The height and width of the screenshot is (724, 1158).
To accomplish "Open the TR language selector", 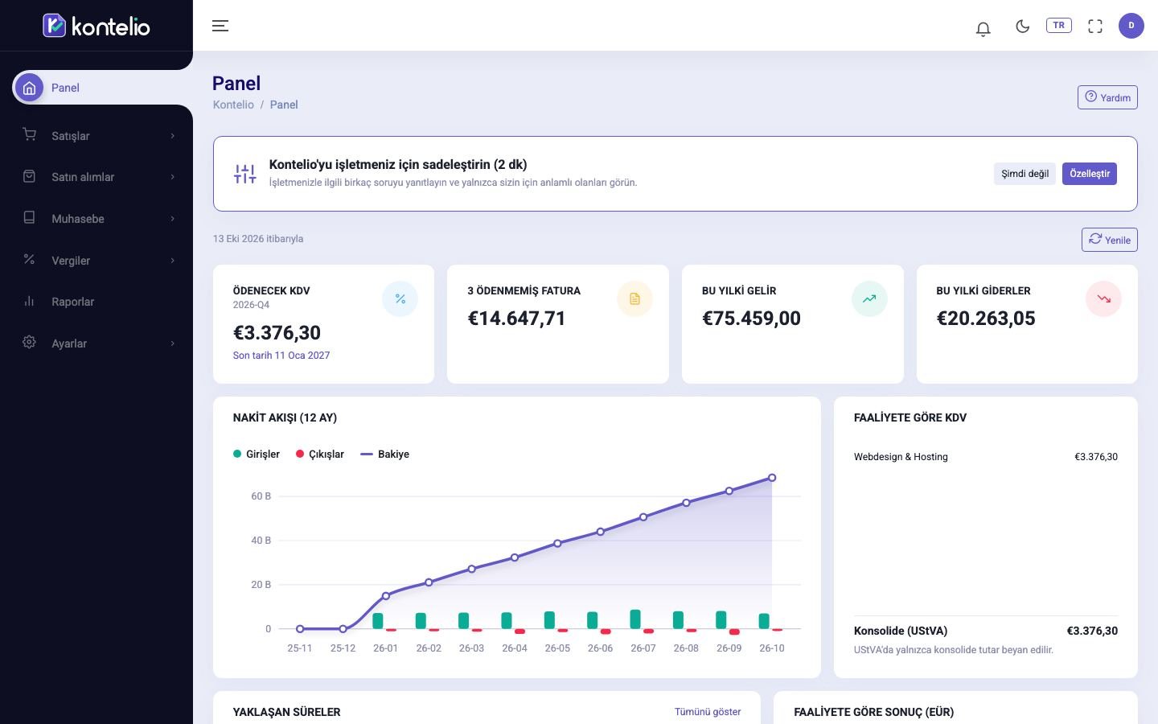I will (1058, 26).
